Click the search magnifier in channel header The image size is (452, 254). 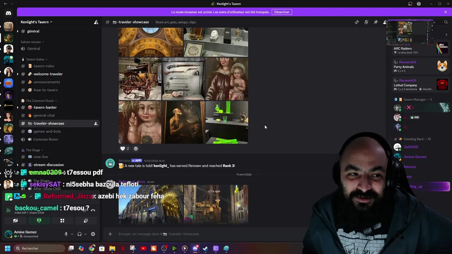pos(446,22)
